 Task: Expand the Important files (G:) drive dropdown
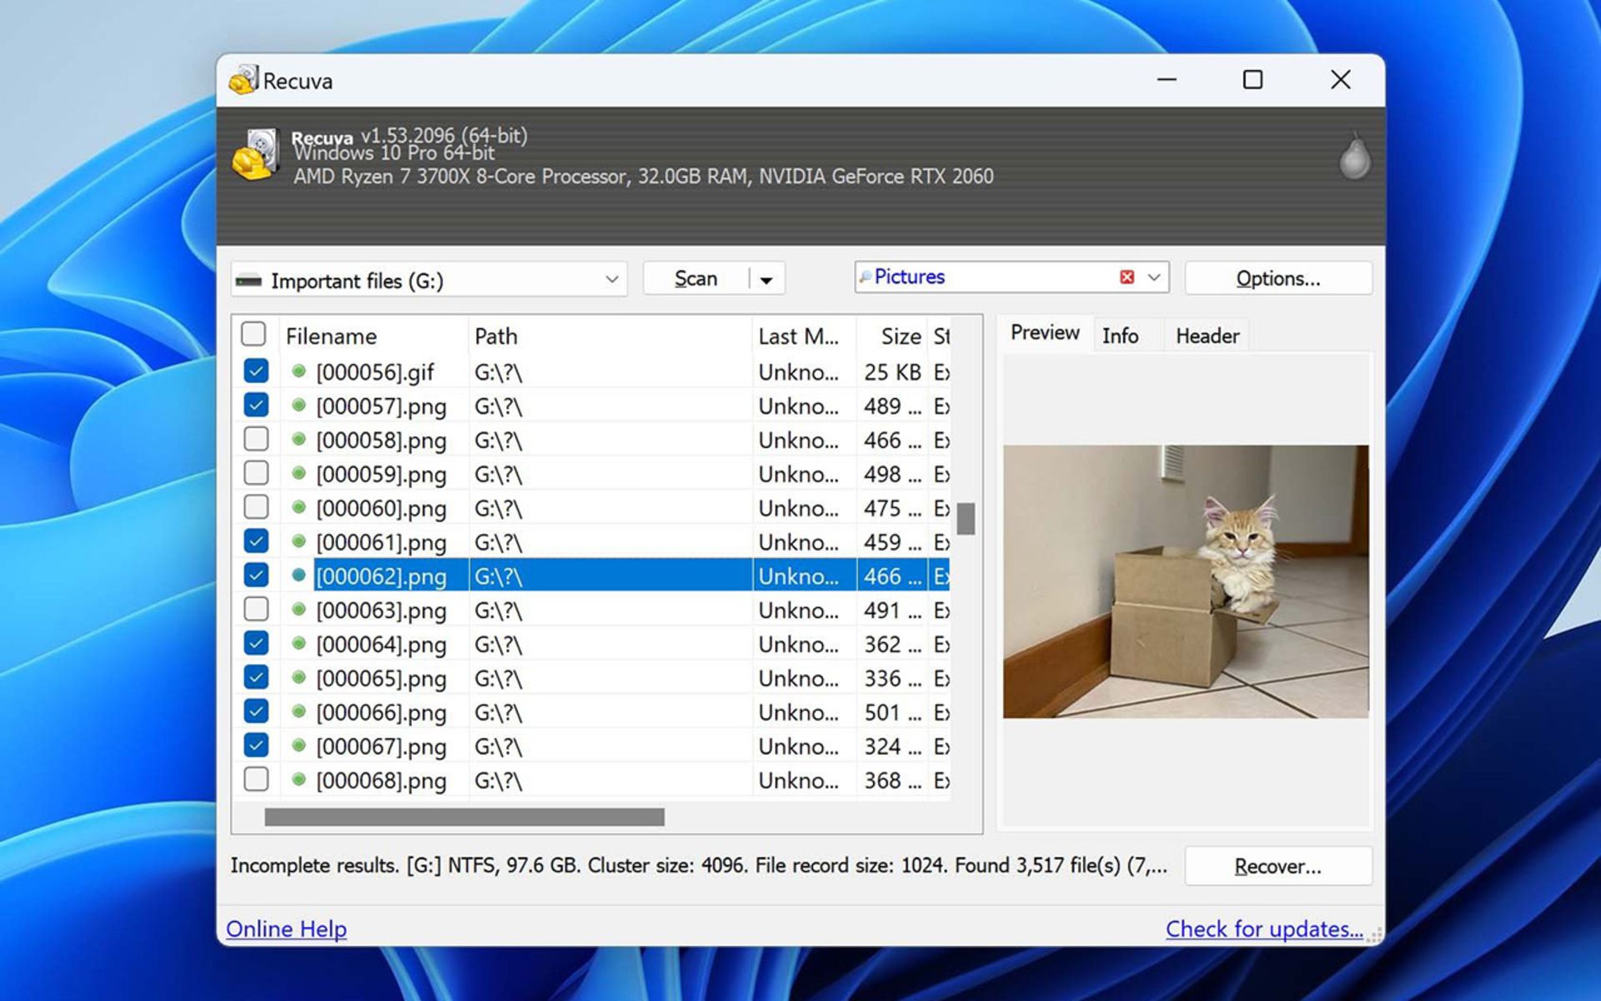click(x=611, y=279)
